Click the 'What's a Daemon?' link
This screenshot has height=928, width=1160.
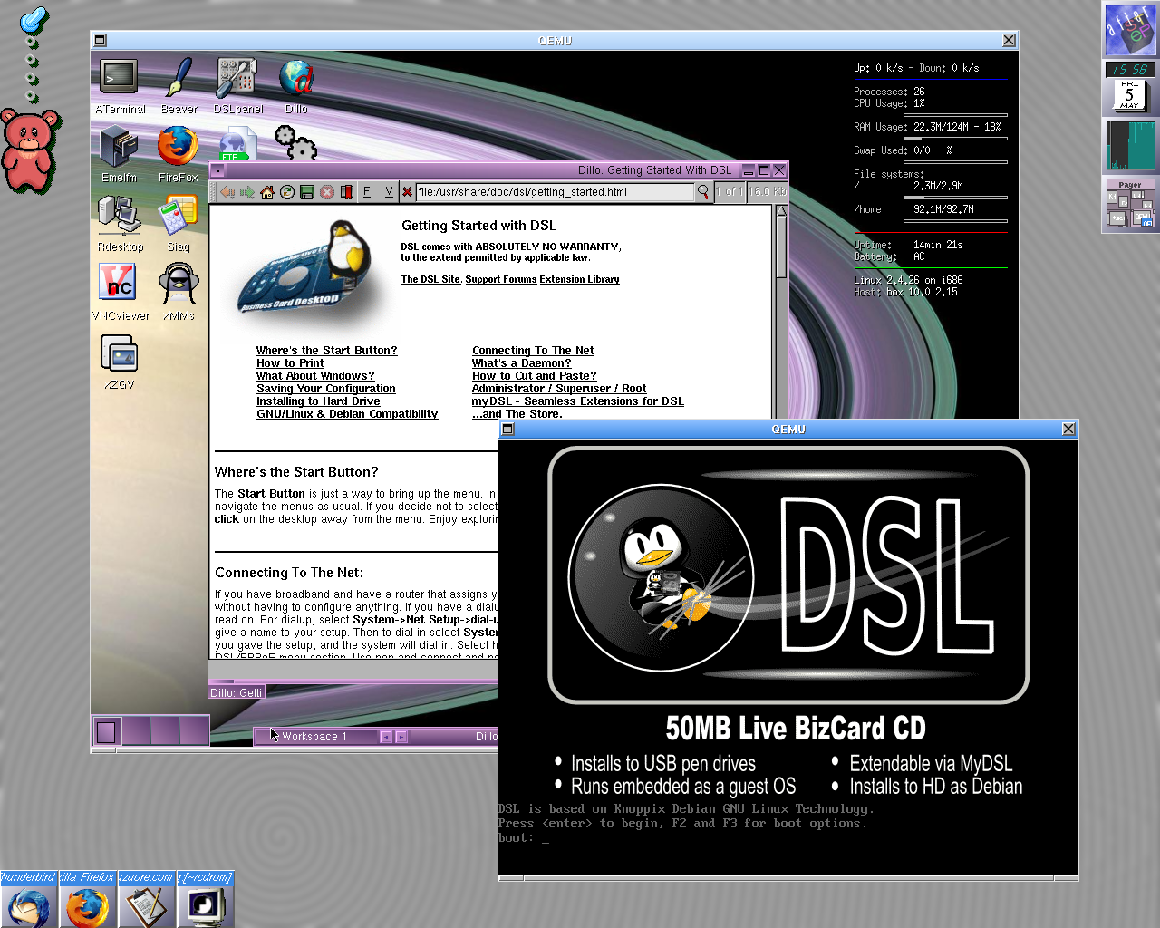tap(521, 363)
